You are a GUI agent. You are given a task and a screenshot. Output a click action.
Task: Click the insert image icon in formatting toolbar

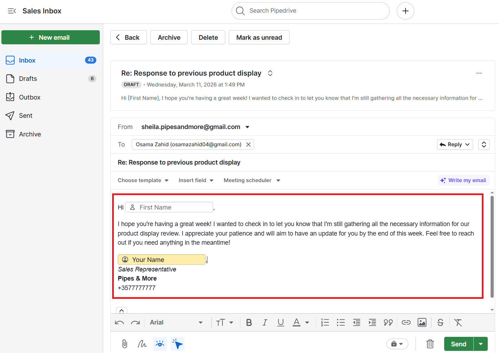click(422, 322)
